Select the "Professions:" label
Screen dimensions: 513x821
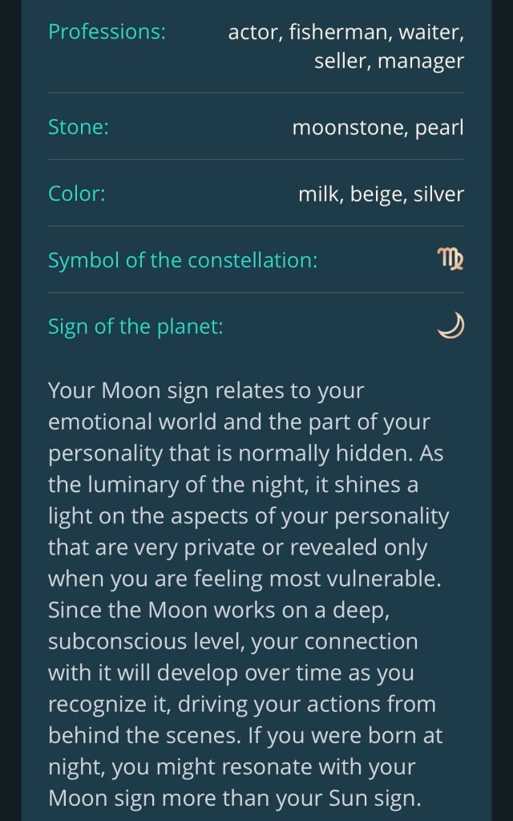tap(107, 32)
